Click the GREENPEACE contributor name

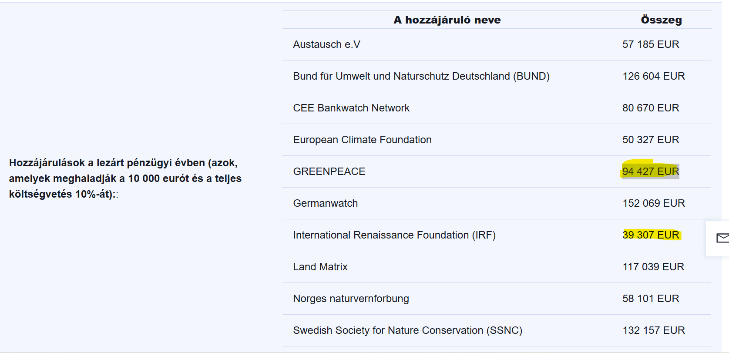[x=329, y=171]
